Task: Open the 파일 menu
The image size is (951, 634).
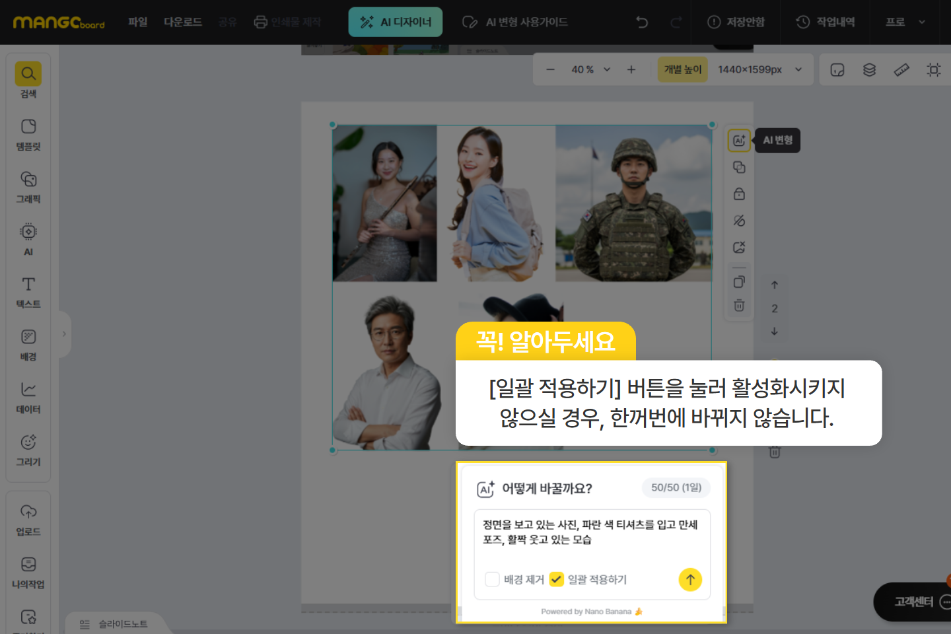Action: (137, 22)
